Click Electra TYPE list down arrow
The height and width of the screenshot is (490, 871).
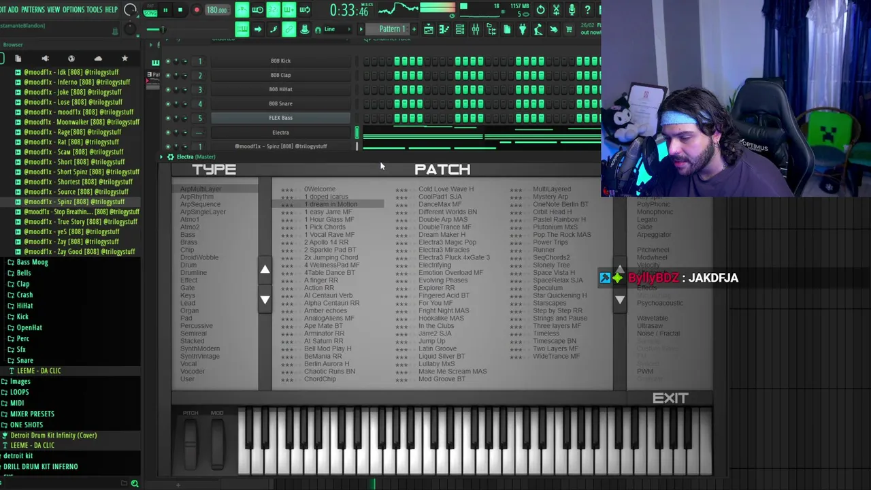pos(265,299)
